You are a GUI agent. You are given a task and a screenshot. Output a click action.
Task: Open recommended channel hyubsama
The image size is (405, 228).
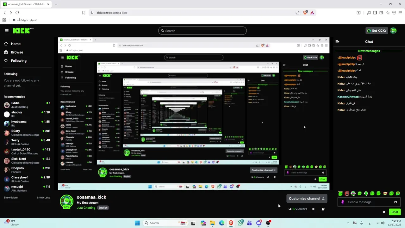pos(27,123)
